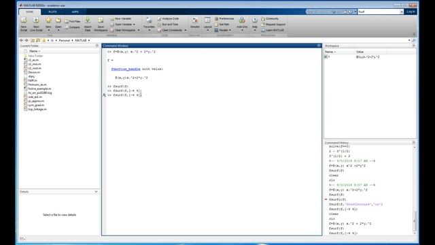Click the Save Workspace icon

click(x=101, y=20)
